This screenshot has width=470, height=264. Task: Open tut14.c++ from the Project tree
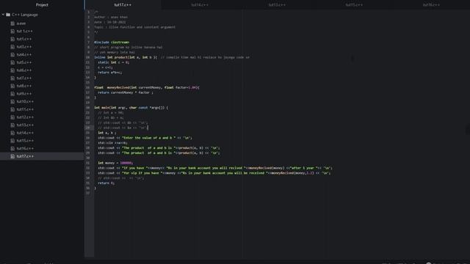pos(25,133)
